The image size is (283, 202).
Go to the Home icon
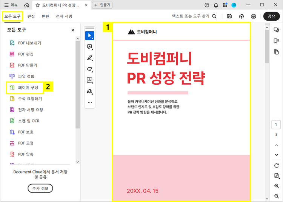click(27, 5)
